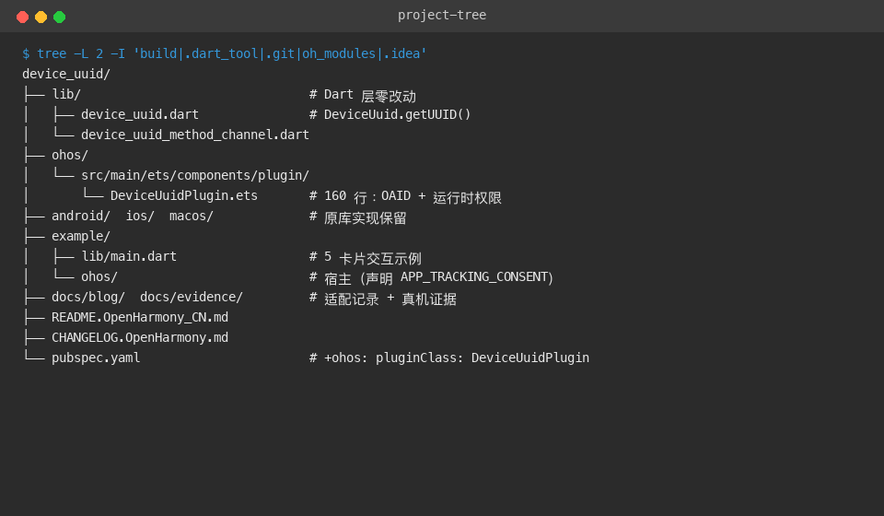Select the example/ directory entry
Image resolution: width=884 pixels, height=516 pixels.
[x=81, y=236]
